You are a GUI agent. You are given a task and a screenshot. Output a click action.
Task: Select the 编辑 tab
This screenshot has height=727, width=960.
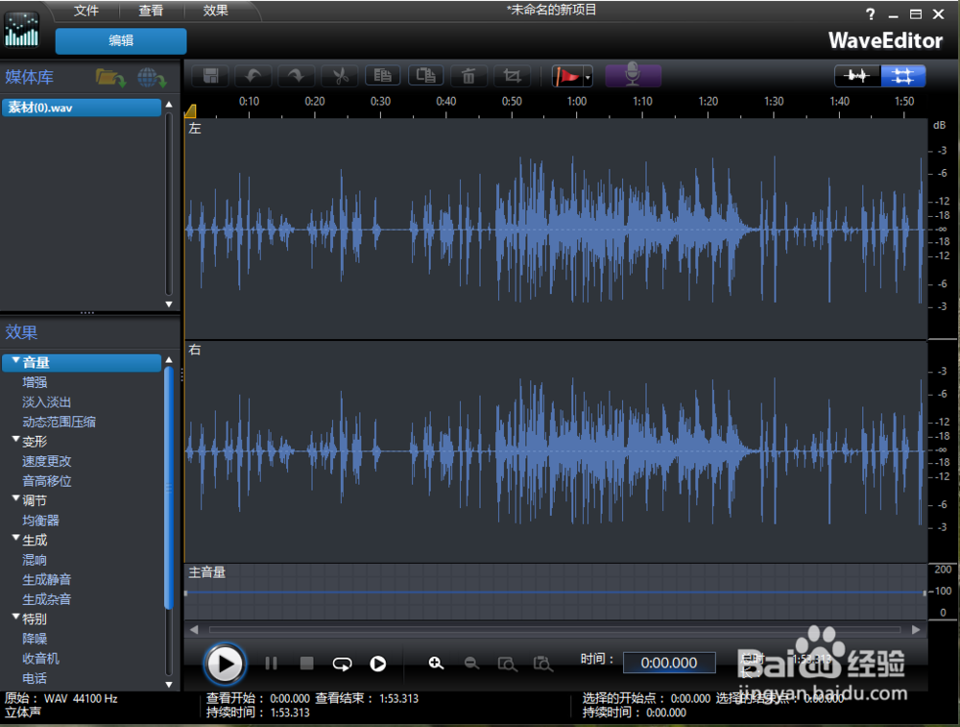coord(121,40)
